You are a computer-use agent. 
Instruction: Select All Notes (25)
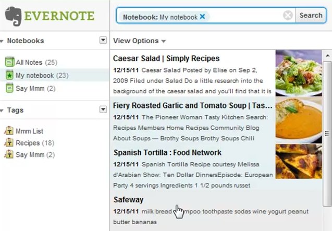[x=36, y=63]
